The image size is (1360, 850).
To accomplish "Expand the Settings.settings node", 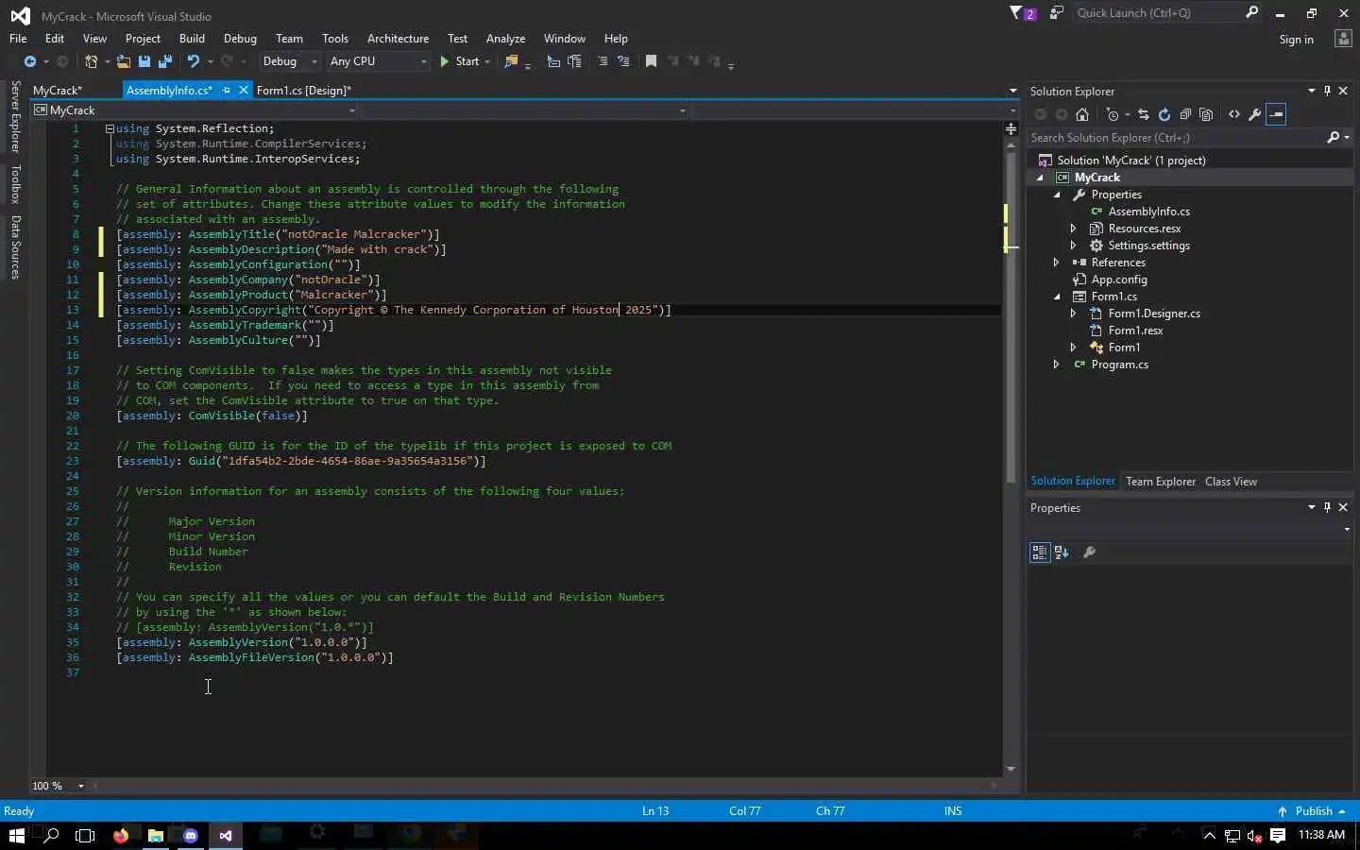I will coord(1074,246).
